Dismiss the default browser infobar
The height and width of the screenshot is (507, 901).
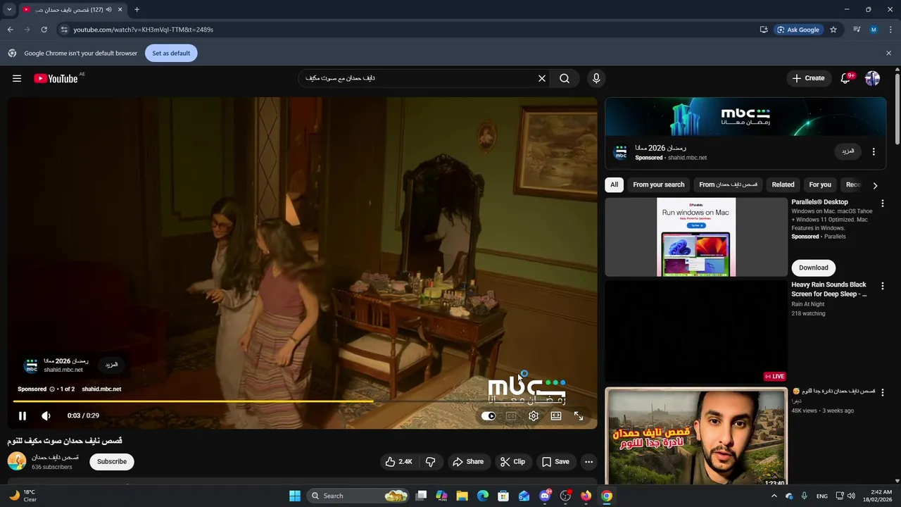[888, 53]
